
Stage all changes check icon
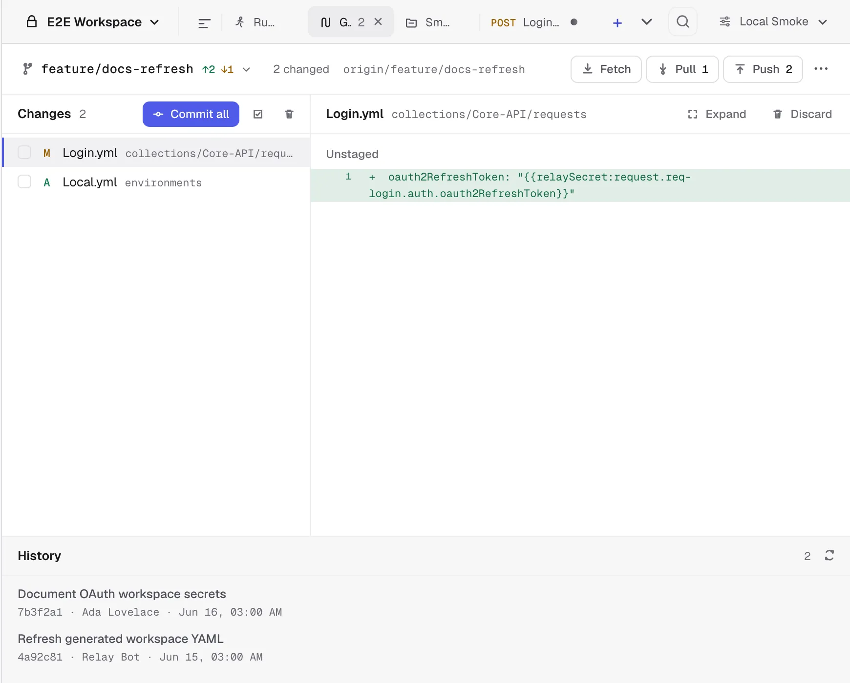pyautogui.click(x=258, y=114)
